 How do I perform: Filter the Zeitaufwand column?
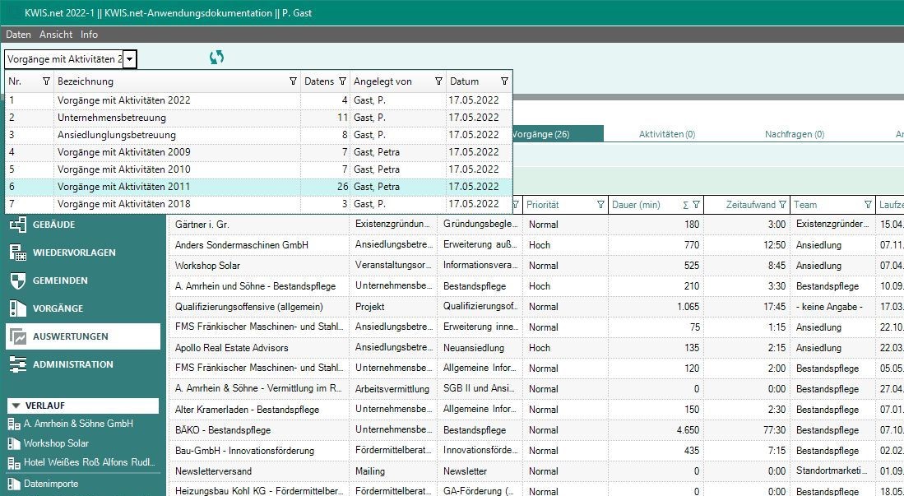tap(782, 205)
